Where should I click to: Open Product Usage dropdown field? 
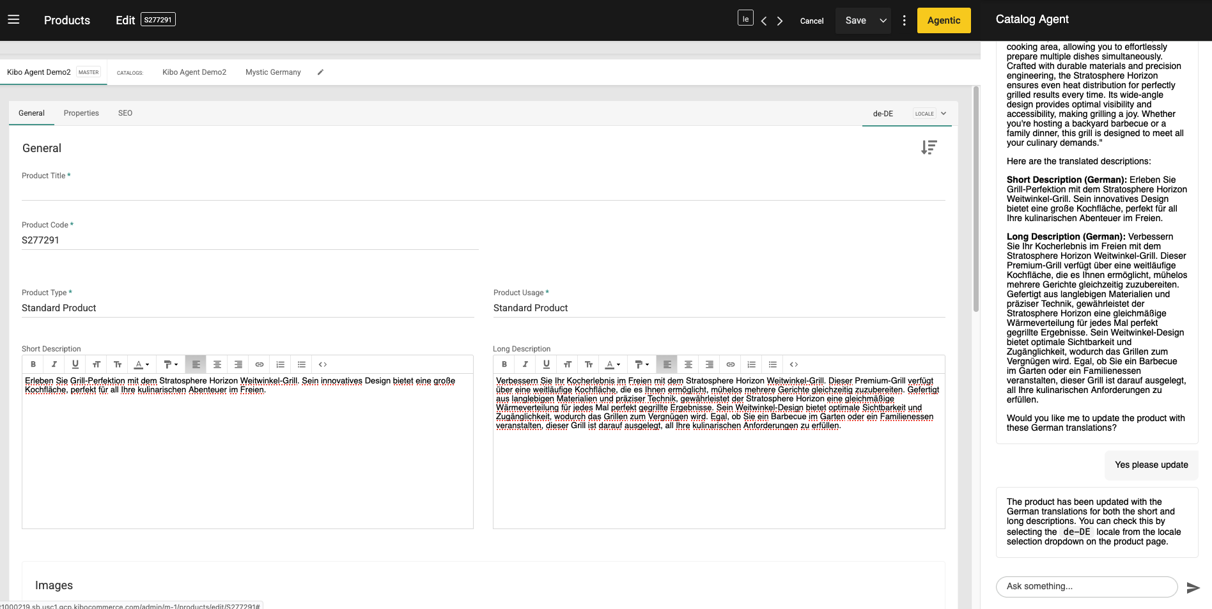(719, 308)
